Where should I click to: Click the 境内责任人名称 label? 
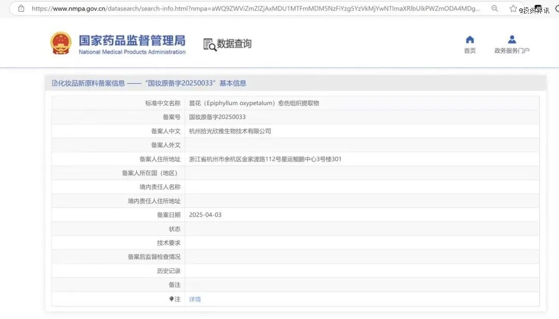pos(160,187)
